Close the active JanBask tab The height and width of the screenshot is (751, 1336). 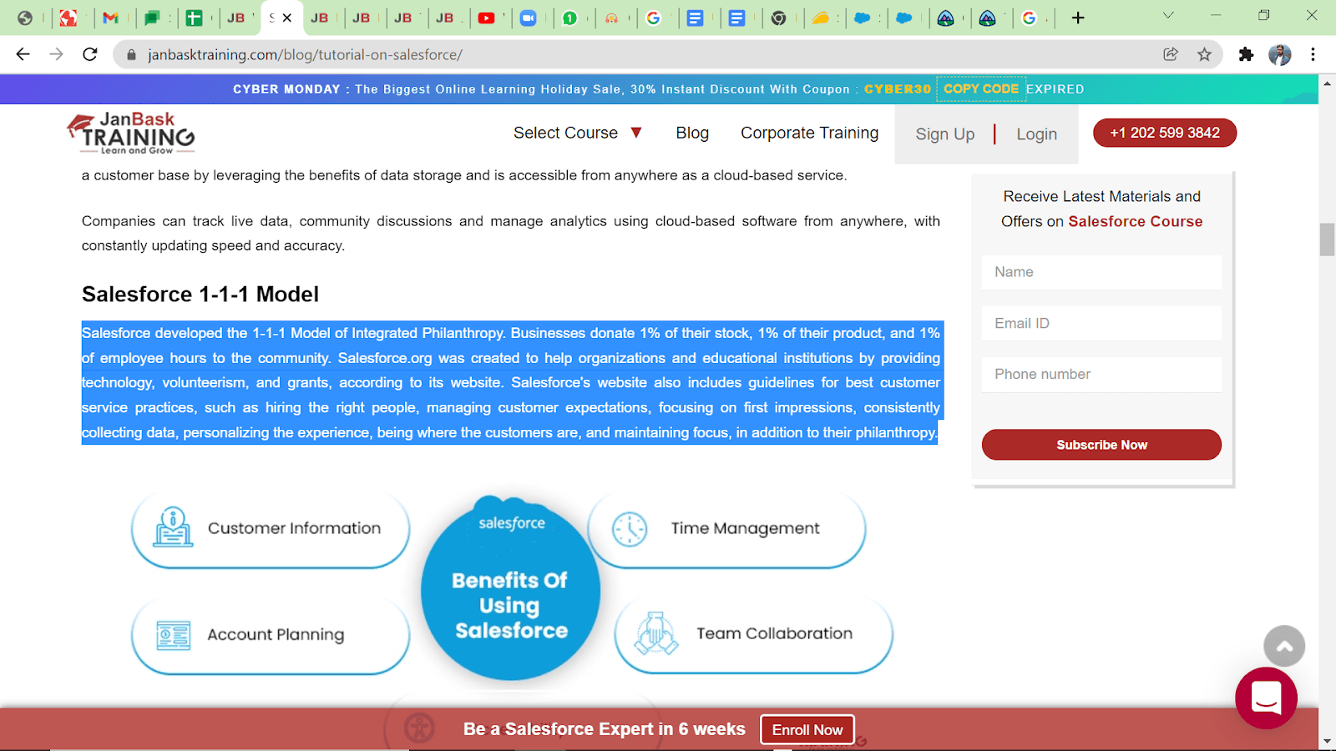click(x=287, y=18)
